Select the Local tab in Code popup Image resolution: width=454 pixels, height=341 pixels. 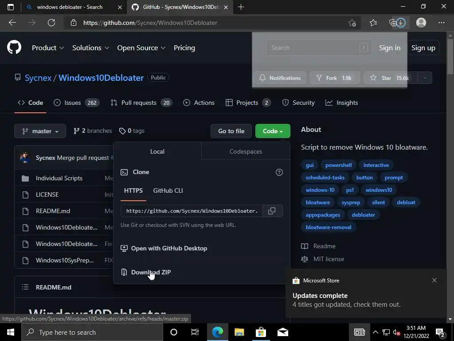pyautogui.click(x=157, y=151)
